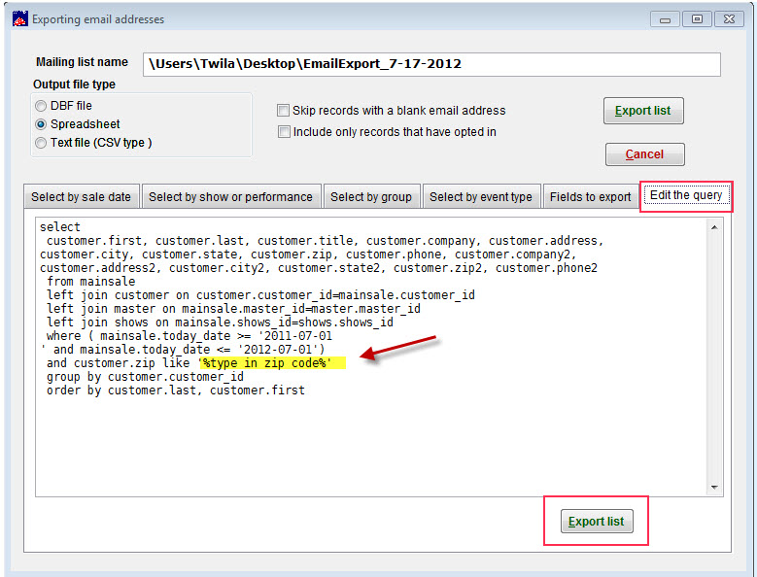Image resolution: width=757 pixels, height=577 pixels.
Task: Open the Select by sale date tab
Action: (x=81, y=197)
